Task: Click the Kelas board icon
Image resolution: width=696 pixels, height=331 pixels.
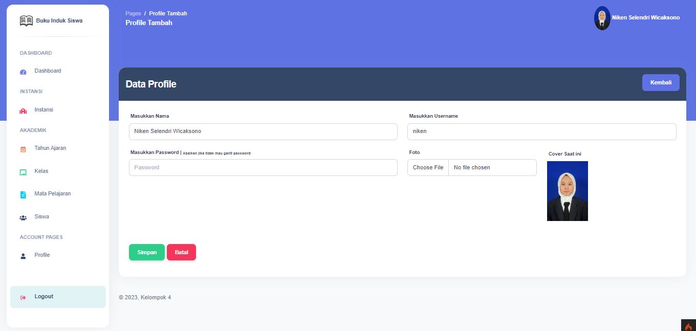Action: point(23,172)
